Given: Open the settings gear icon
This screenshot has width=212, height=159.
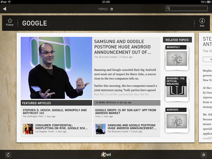Looking at the screenshot, I should click(204, 154).
